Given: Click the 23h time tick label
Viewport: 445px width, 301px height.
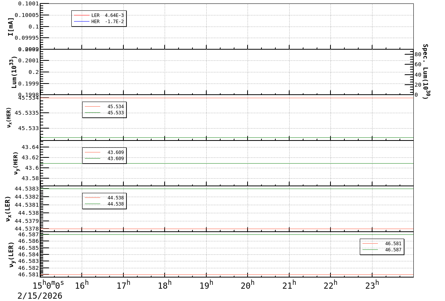Looking at the screenshot, I should click(x=372, y=285).
